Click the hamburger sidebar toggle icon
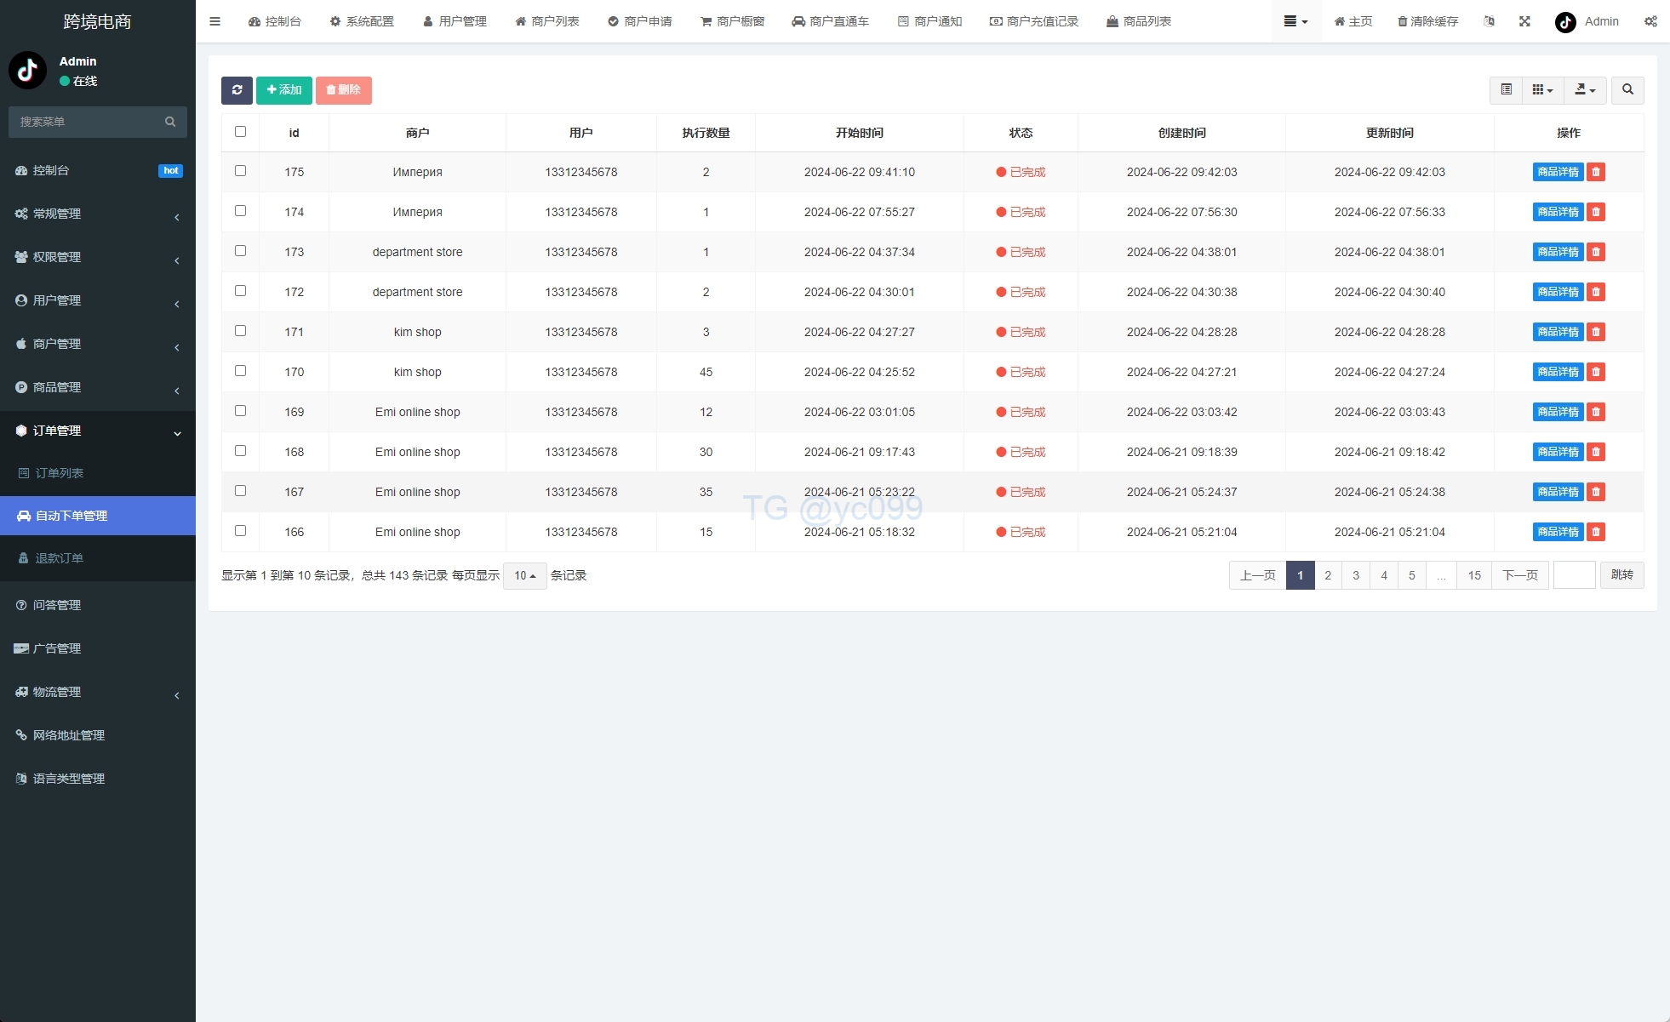Image resolution: width=1670 pixels, height=1022 pixels. point(214,21)
